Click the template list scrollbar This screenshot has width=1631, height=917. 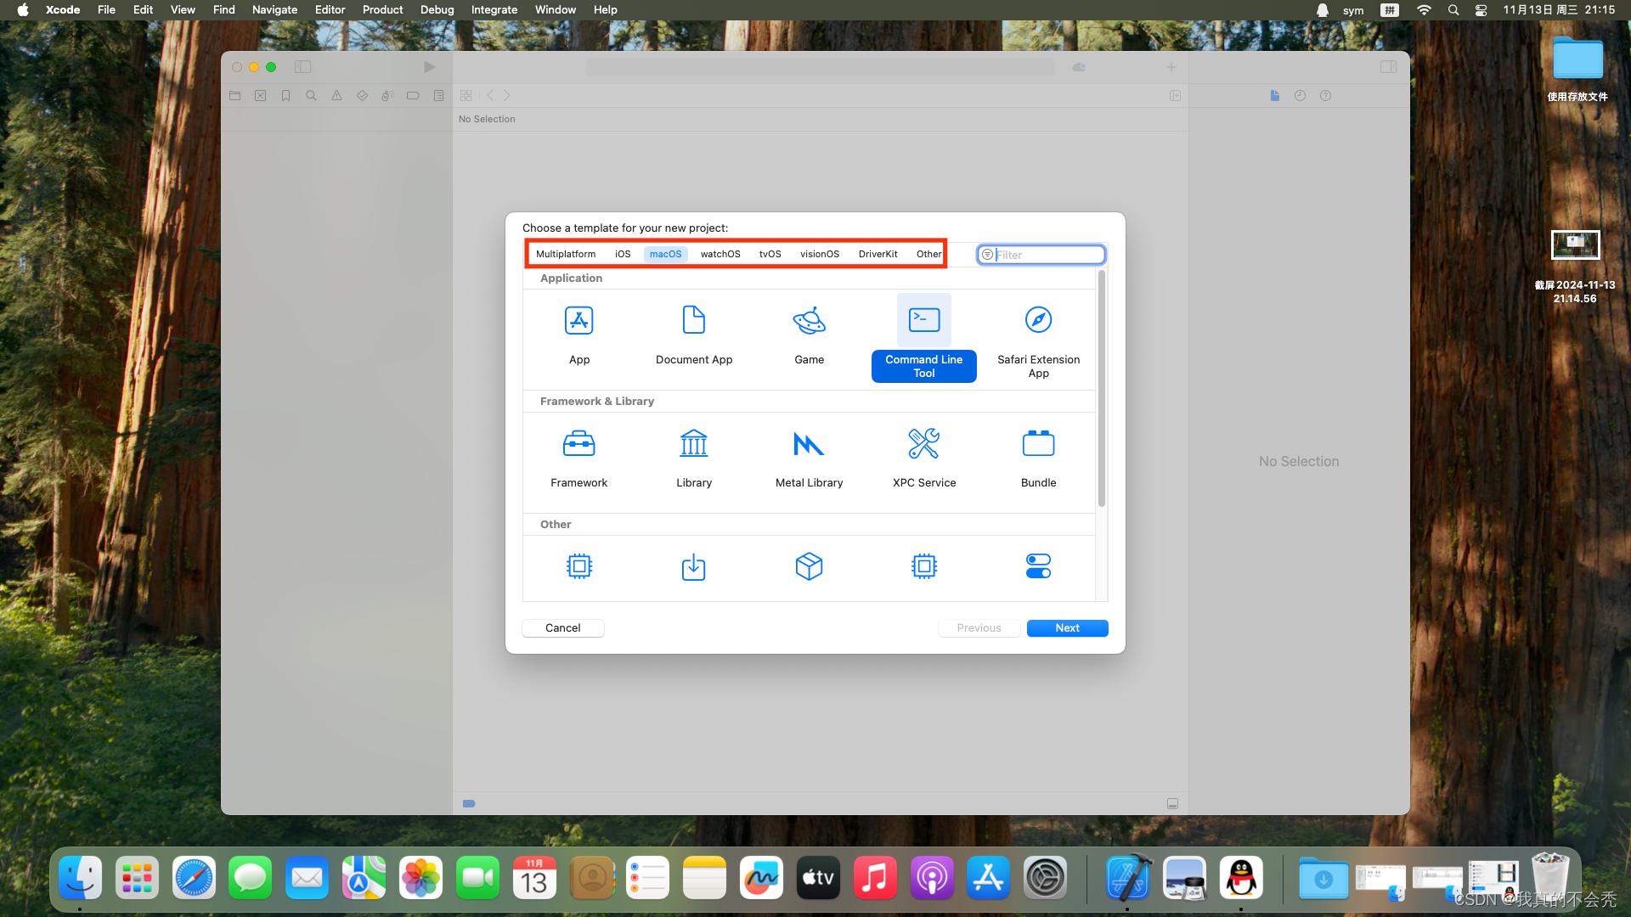pyautogui.click(x=1102, y=389)
